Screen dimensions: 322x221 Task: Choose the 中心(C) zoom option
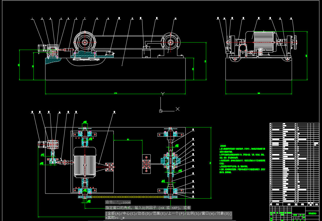pos(130,213)
